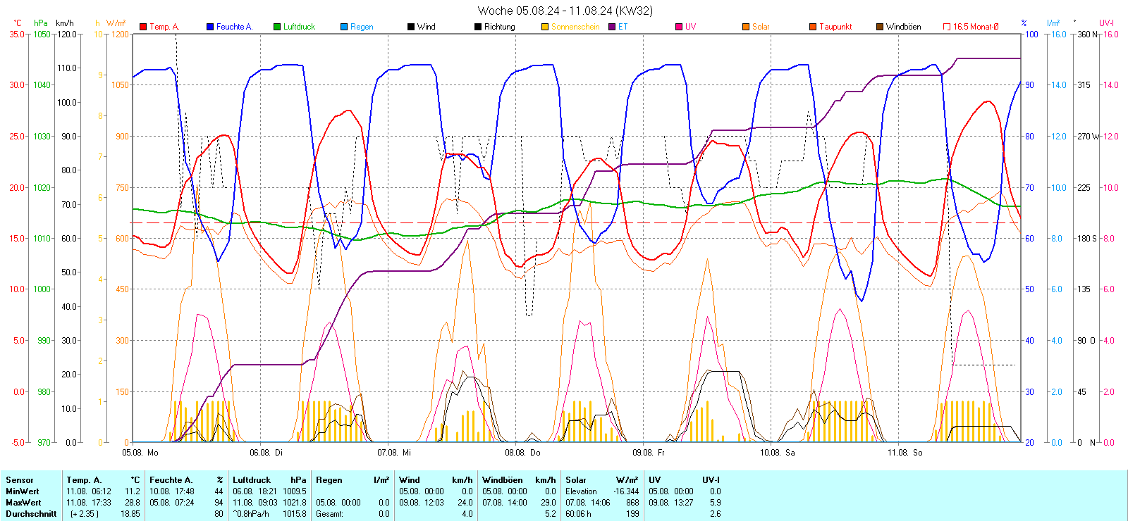Click the Richtung legend label
Image resolution: width=1128 pixels, height=521 pixels.
(x=499, y=27)
